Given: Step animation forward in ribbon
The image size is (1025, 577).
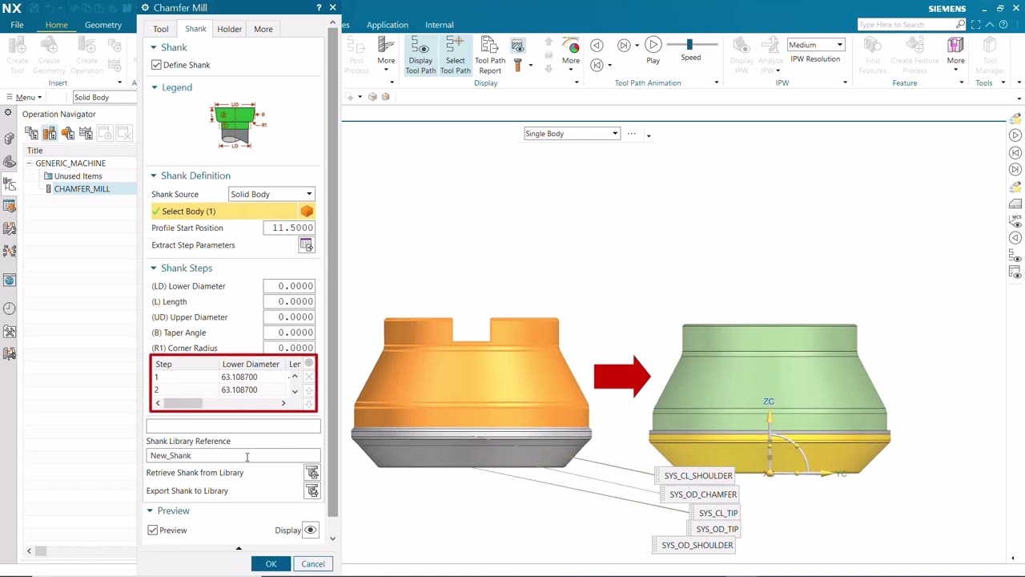Looking at the screenshot, I should coord(624,46).
